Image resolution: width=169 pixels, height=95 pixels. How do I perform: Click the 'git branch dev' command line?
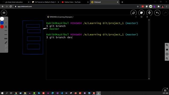(x=59, y=37)
